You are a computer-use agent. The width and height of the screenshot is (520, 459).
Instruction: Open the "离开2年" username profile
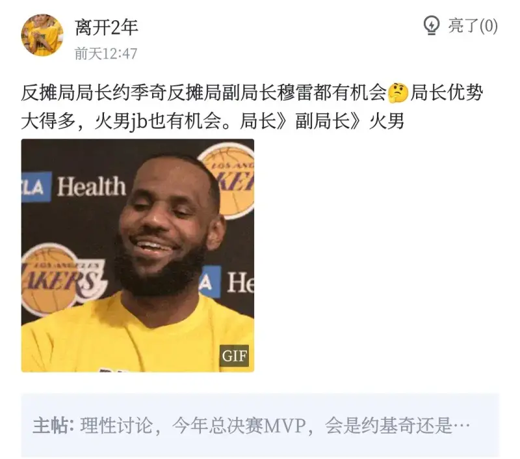point(106,27)
